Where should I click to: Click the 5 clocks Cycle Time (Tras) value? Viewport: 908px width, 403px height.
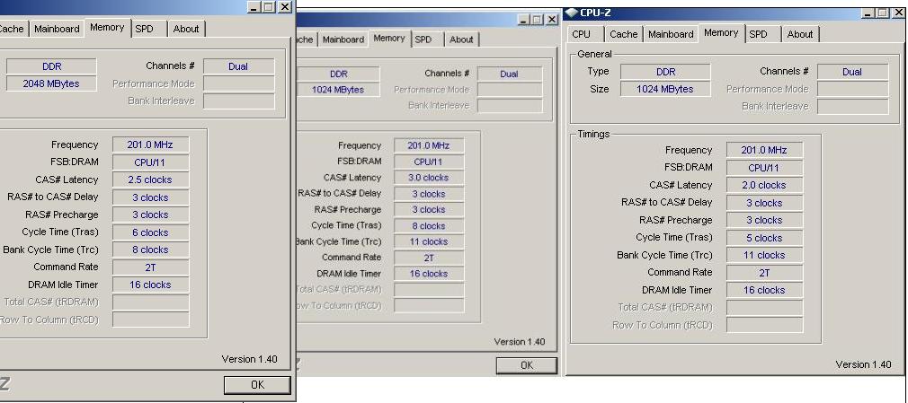[x=764, y=238]
